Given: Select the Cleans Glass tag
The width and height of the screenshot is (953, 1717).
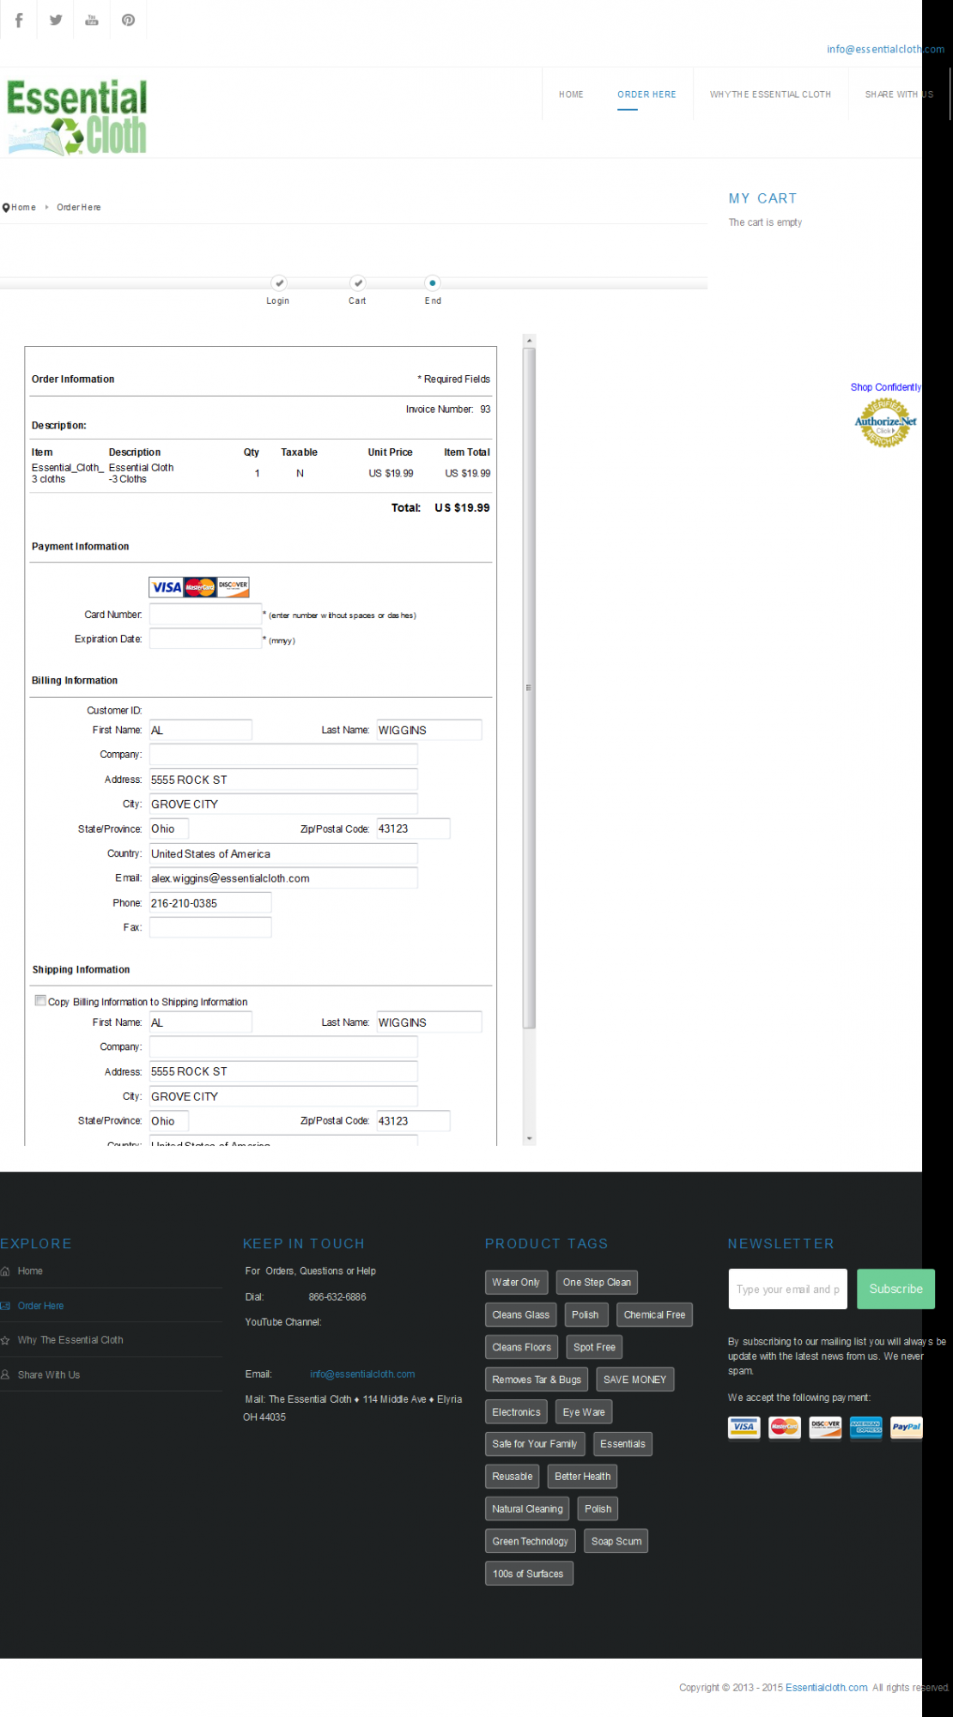Looking at the screenshot, I should pos(521,1315).
